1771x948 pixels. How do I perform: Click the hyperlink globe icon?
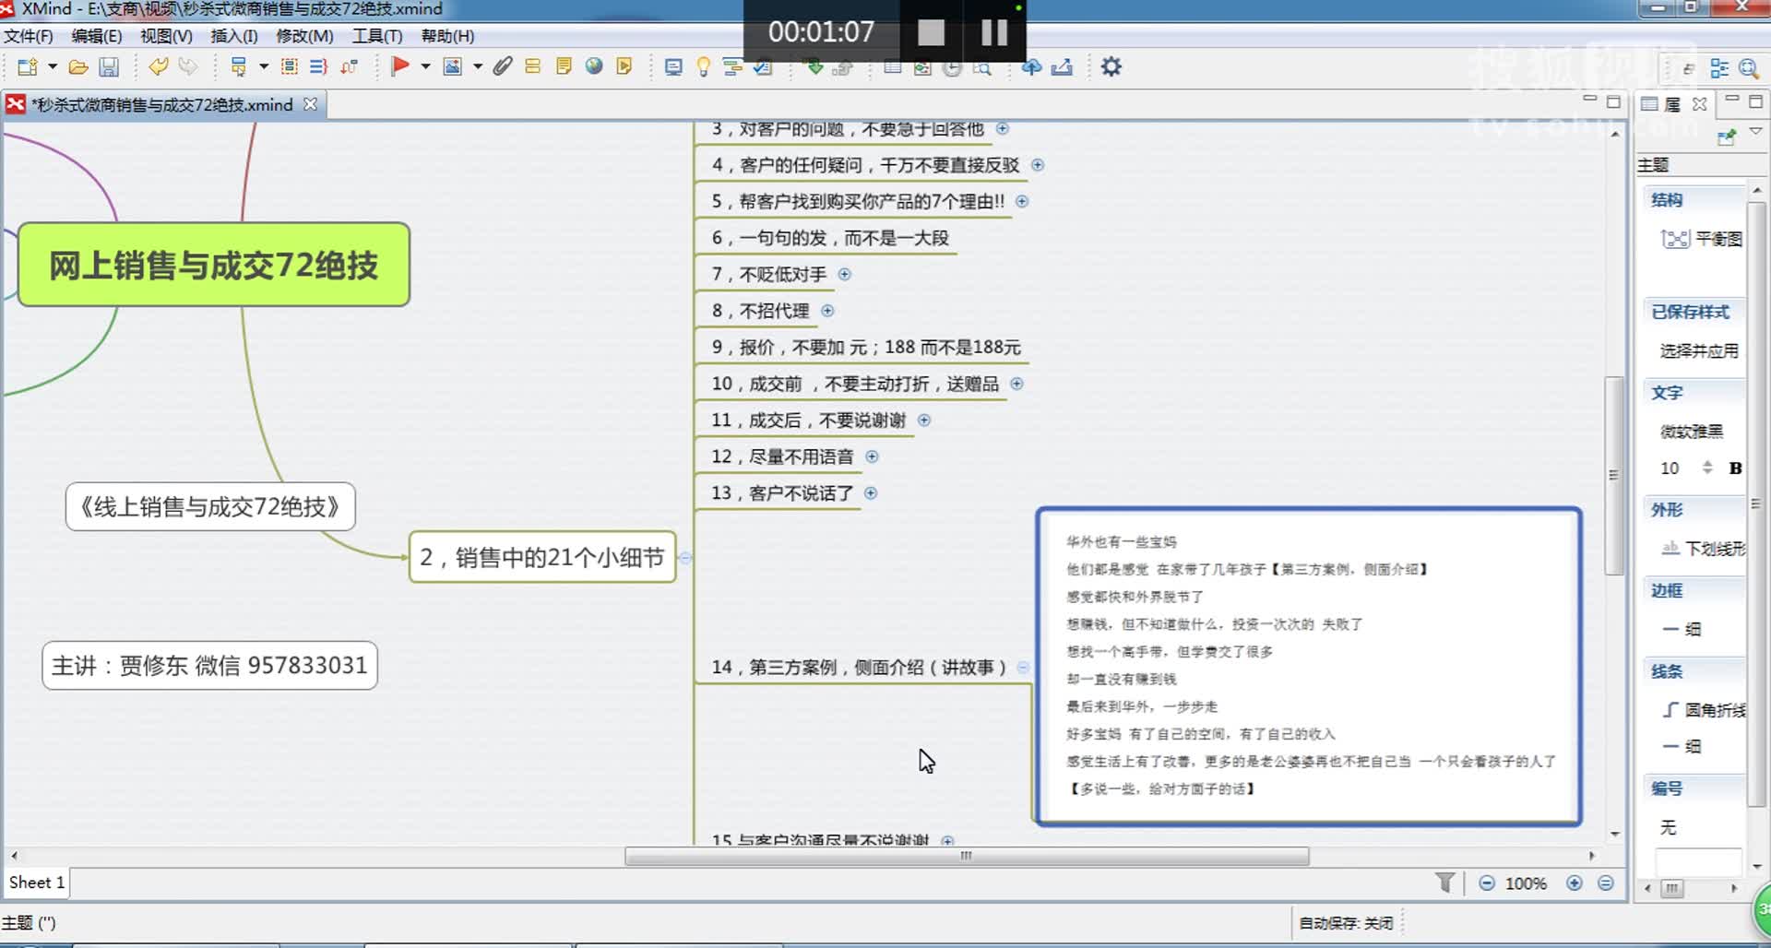pyautogui.click(x=594, y=65)
